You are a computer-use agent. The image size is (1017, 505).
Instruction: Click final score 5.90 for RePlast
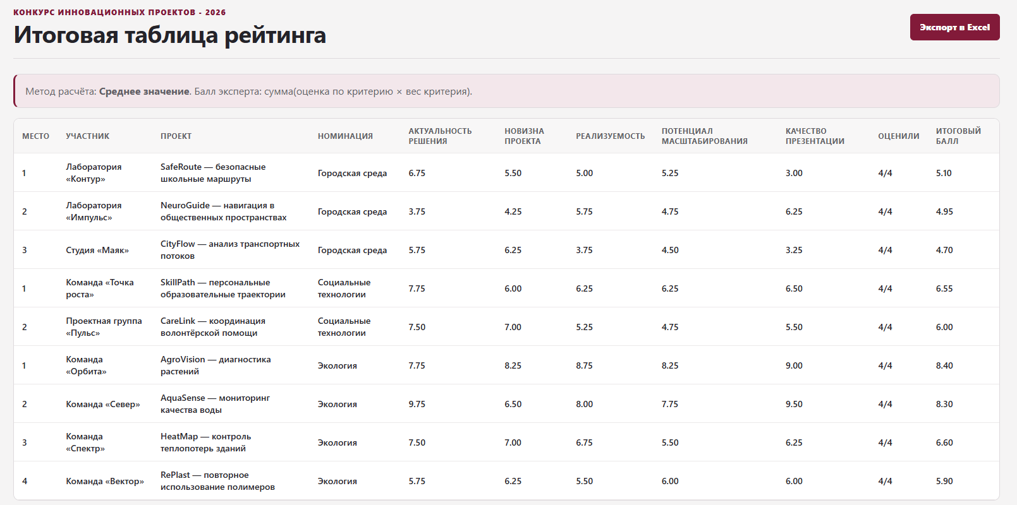pyautogui.click(x=944, y=481)
